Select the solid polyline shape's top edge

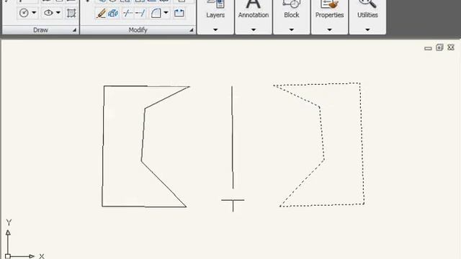click(x=146, y=86)
